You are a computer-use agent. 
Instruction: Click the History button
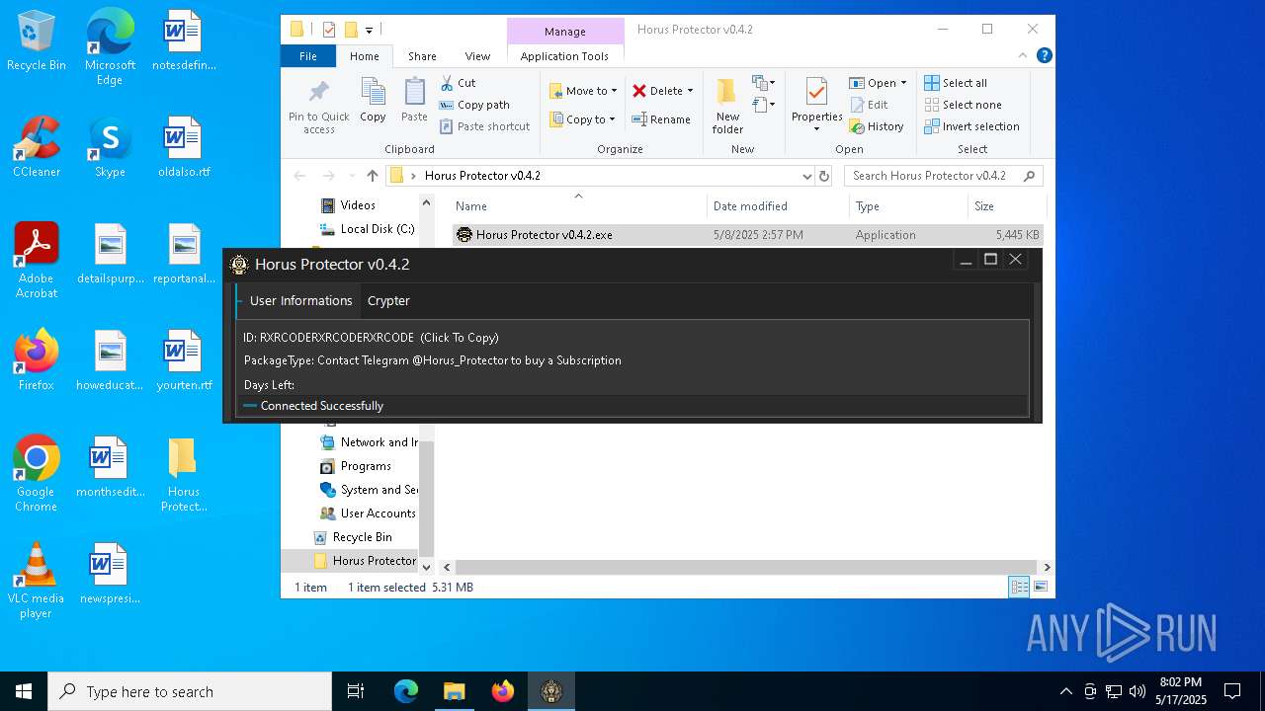(x=877, y=126)
